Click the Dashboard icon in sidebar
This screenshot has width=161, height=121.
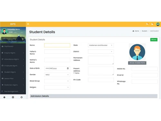pyautogui.click(x=3, y=46)
